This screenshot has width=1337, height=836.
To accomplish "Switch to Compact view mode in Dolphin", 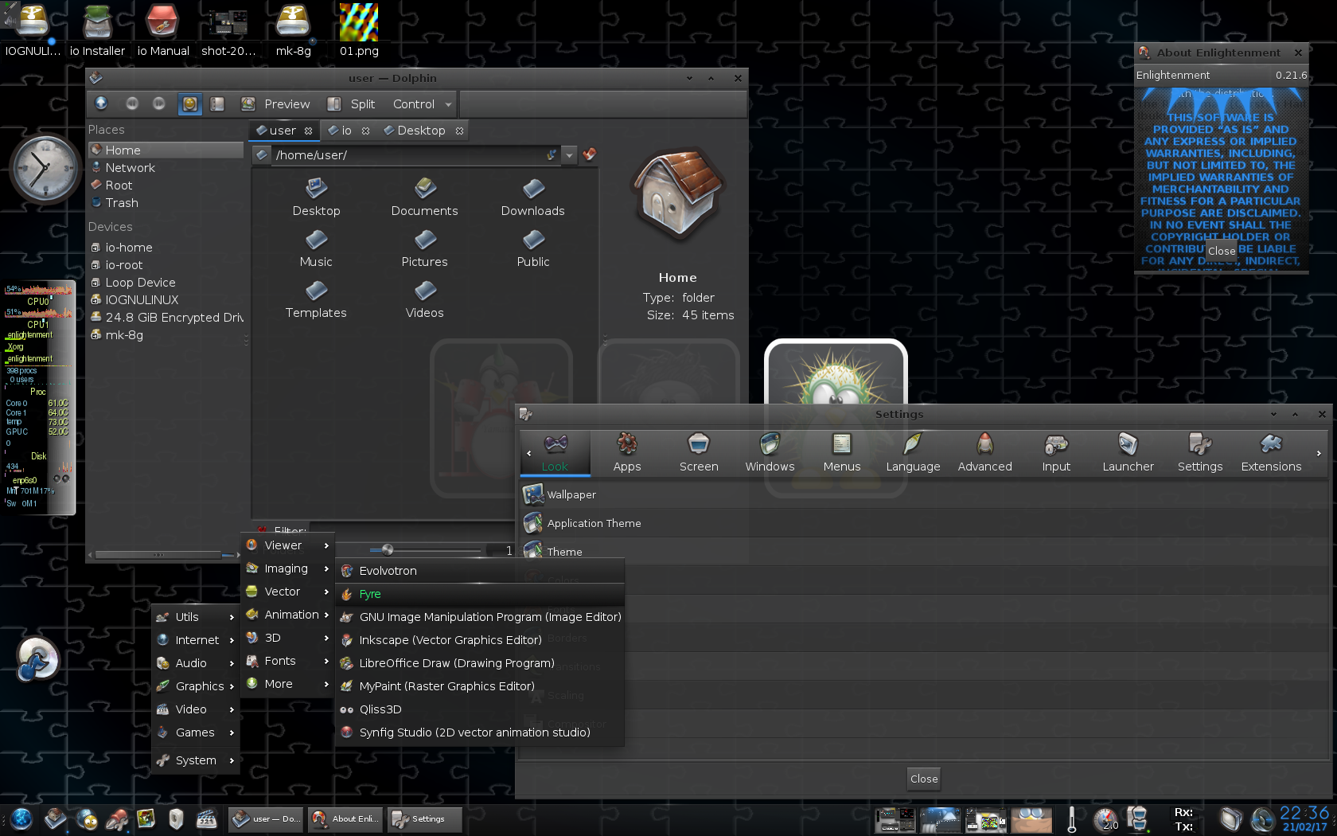I will tap(217, 104).
